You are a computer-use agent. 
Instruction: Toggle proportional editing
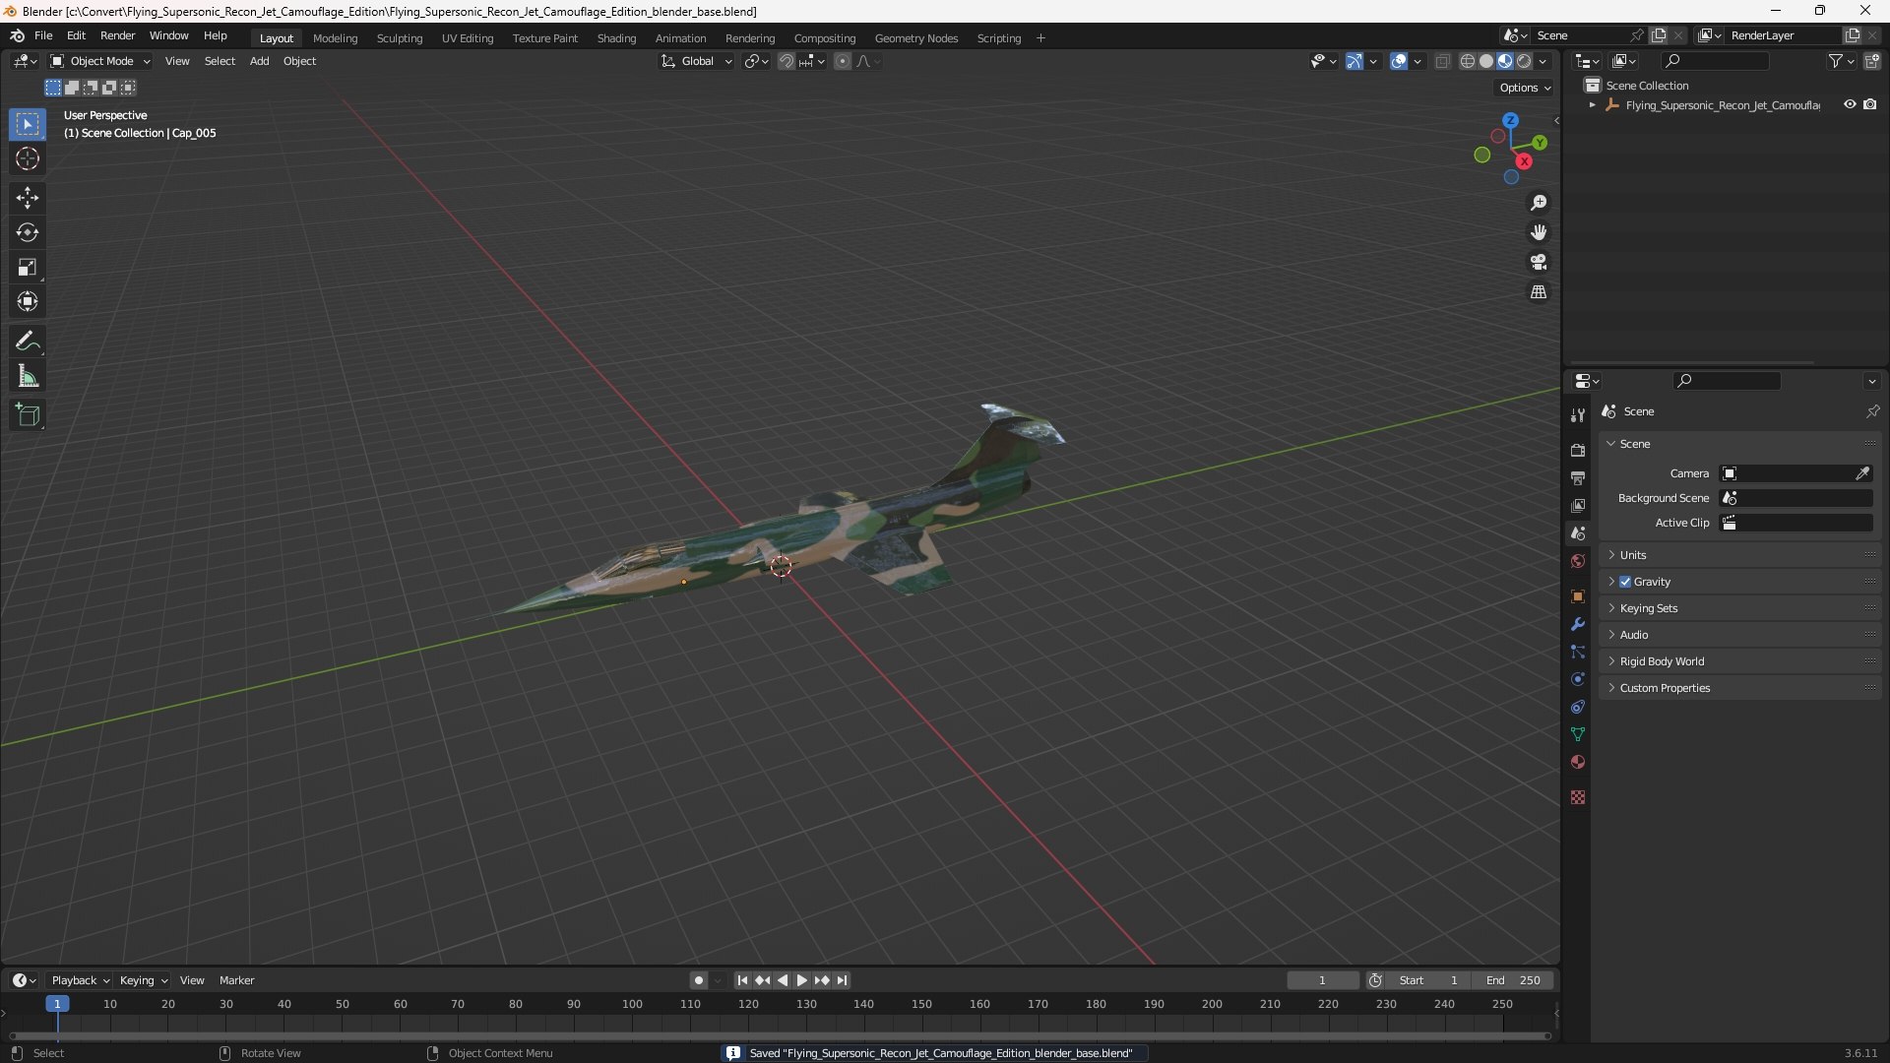click(843, 61)
